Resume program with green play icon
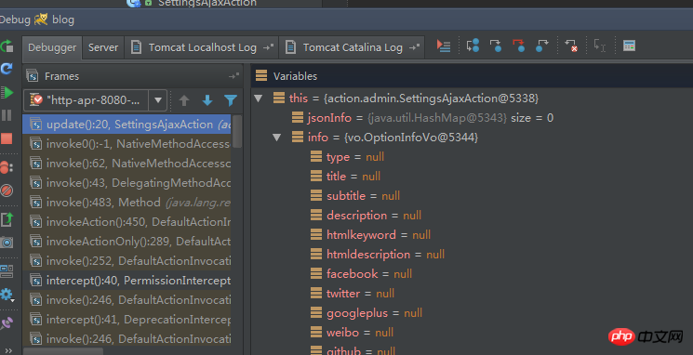Viewport: 693px width, 355px height. point(7,92)
